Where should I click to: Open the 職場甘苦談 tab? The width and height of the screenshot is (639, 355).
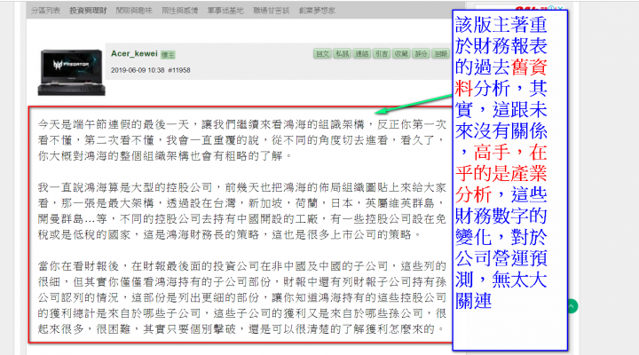click(x=272, y=11)
